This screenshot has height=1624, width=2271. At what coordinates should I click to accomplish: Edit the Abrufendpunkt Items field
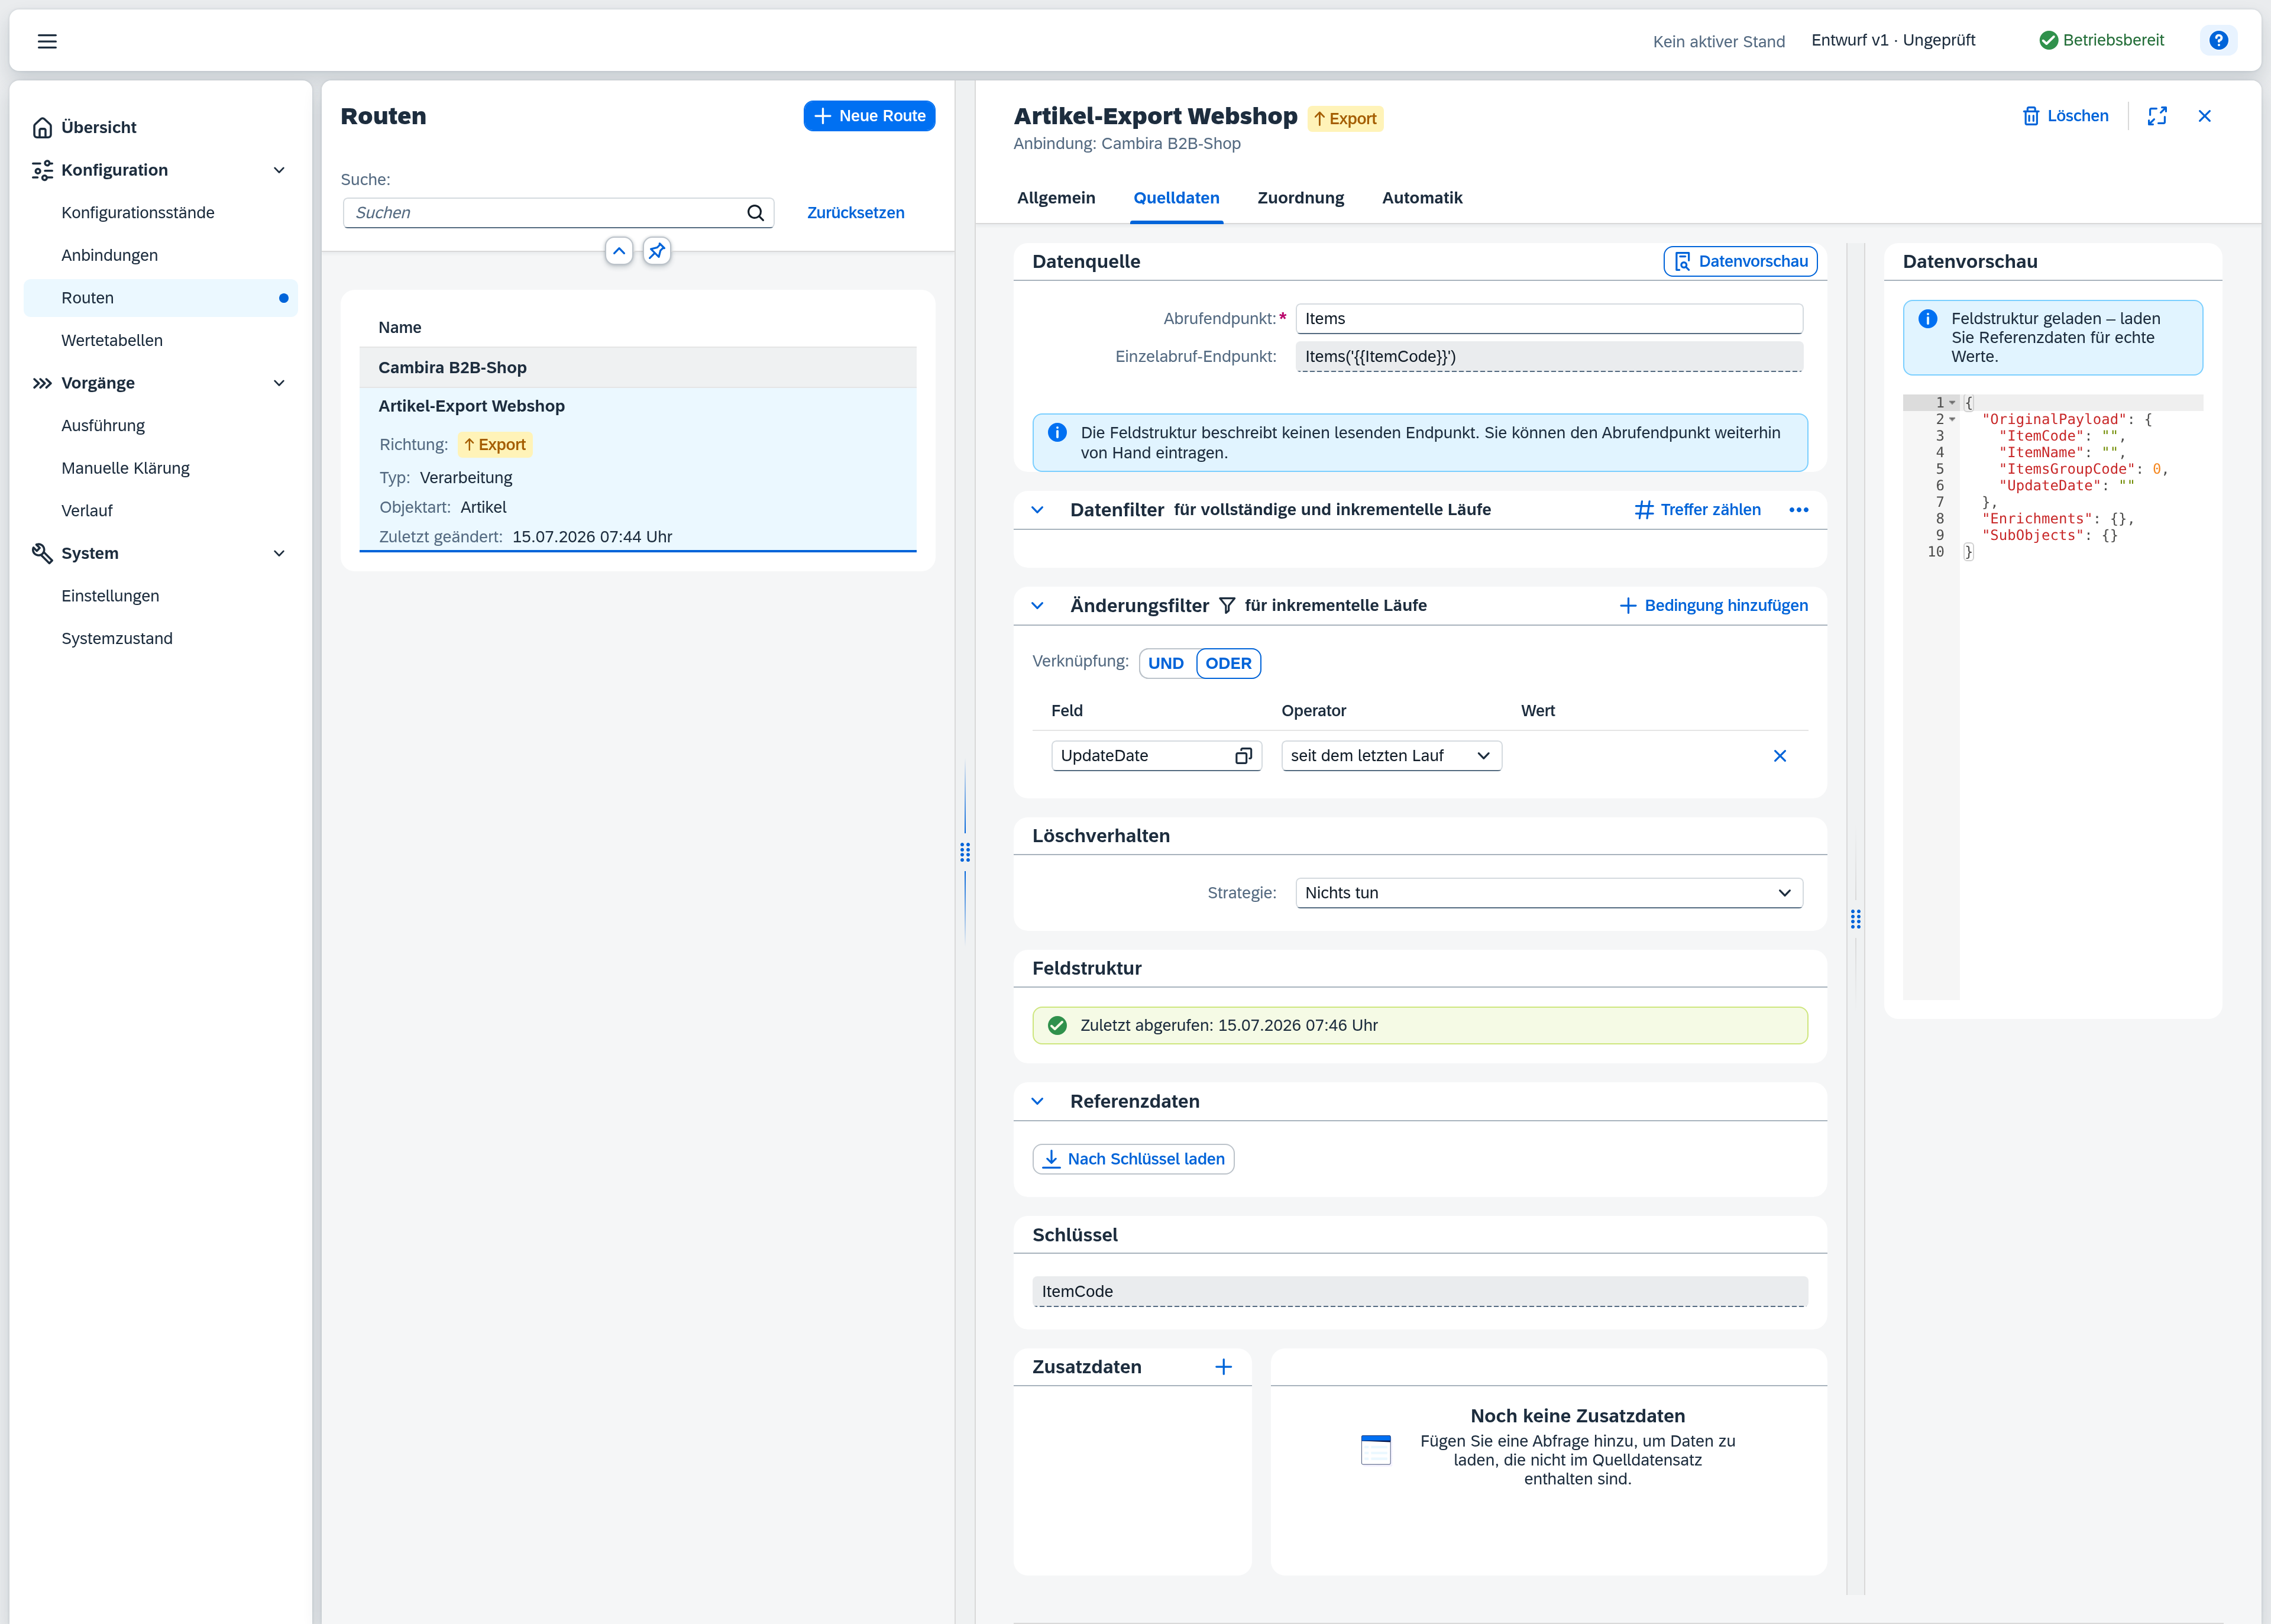click(1548, 319)
